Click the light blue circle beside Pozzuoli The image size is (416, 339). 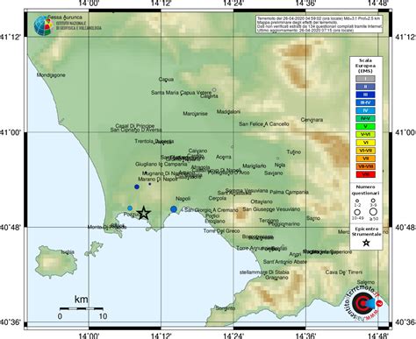[130, 208]
